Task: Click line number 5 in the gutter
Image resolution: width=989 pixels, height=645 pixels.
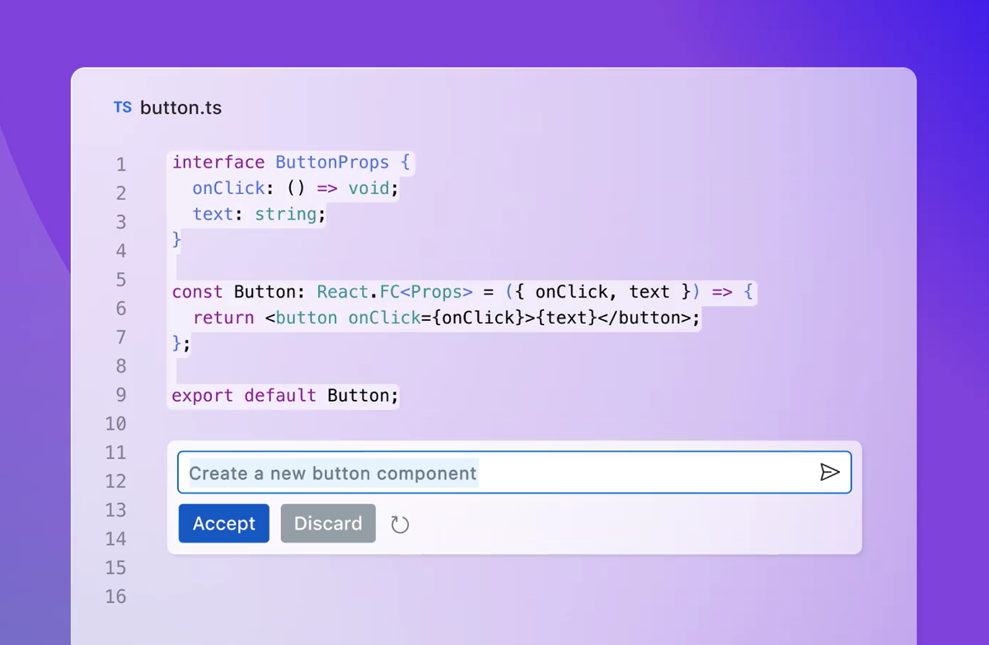Action: click(120, 279)
